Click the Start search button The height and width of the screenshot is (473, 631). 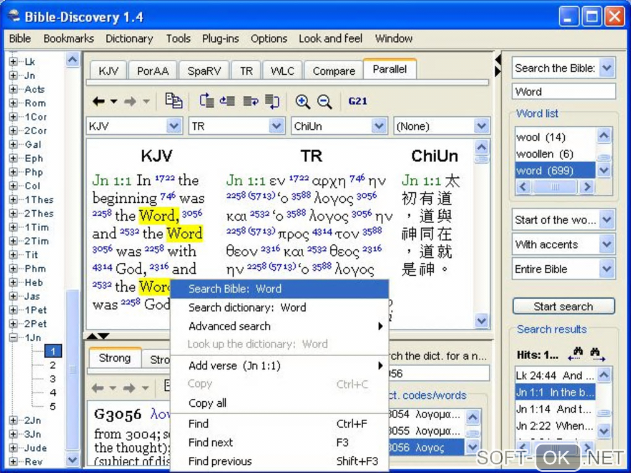tap(564, 307)
